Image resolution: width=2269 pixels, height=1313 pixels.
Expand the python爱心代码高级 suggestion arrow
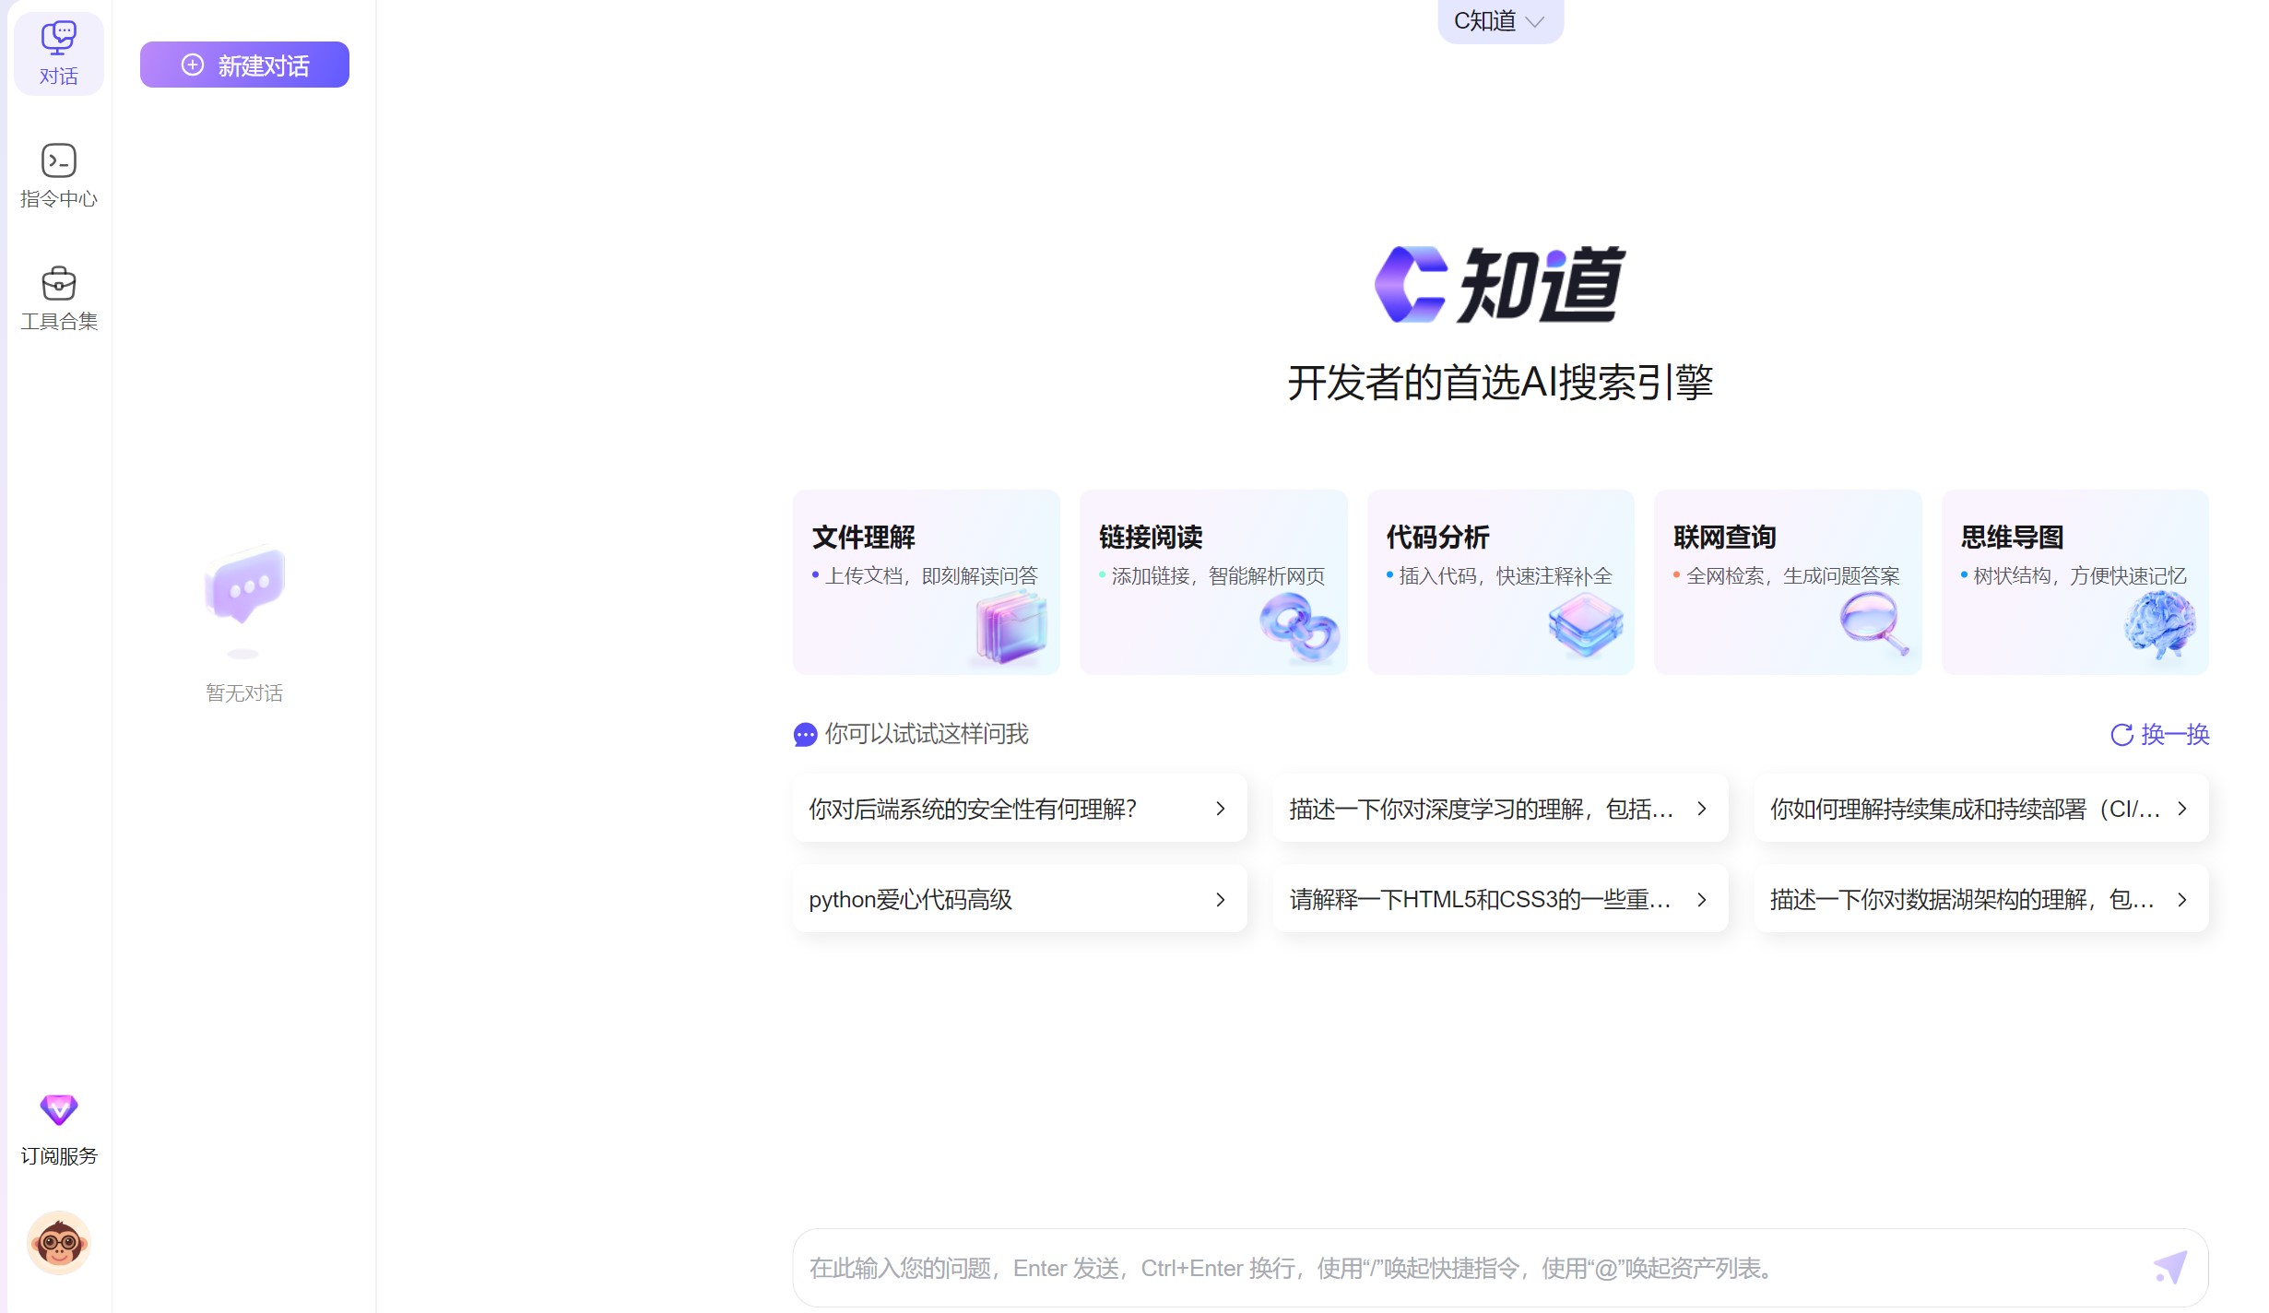1221,899
